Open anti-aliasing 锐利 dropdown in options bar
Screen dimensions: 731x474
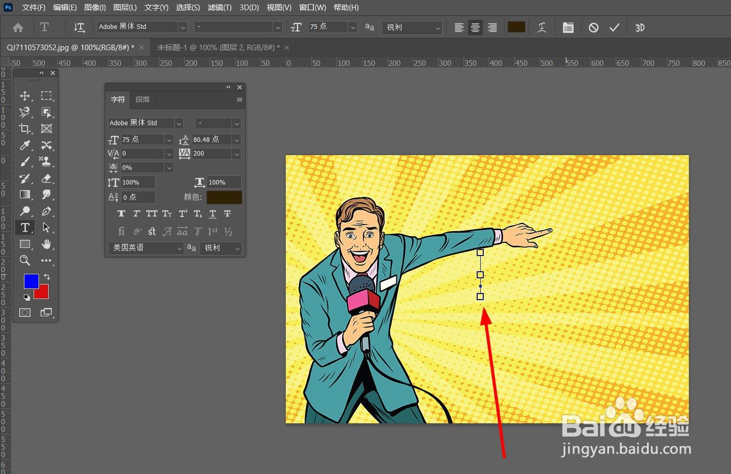(x=412, y=27)
